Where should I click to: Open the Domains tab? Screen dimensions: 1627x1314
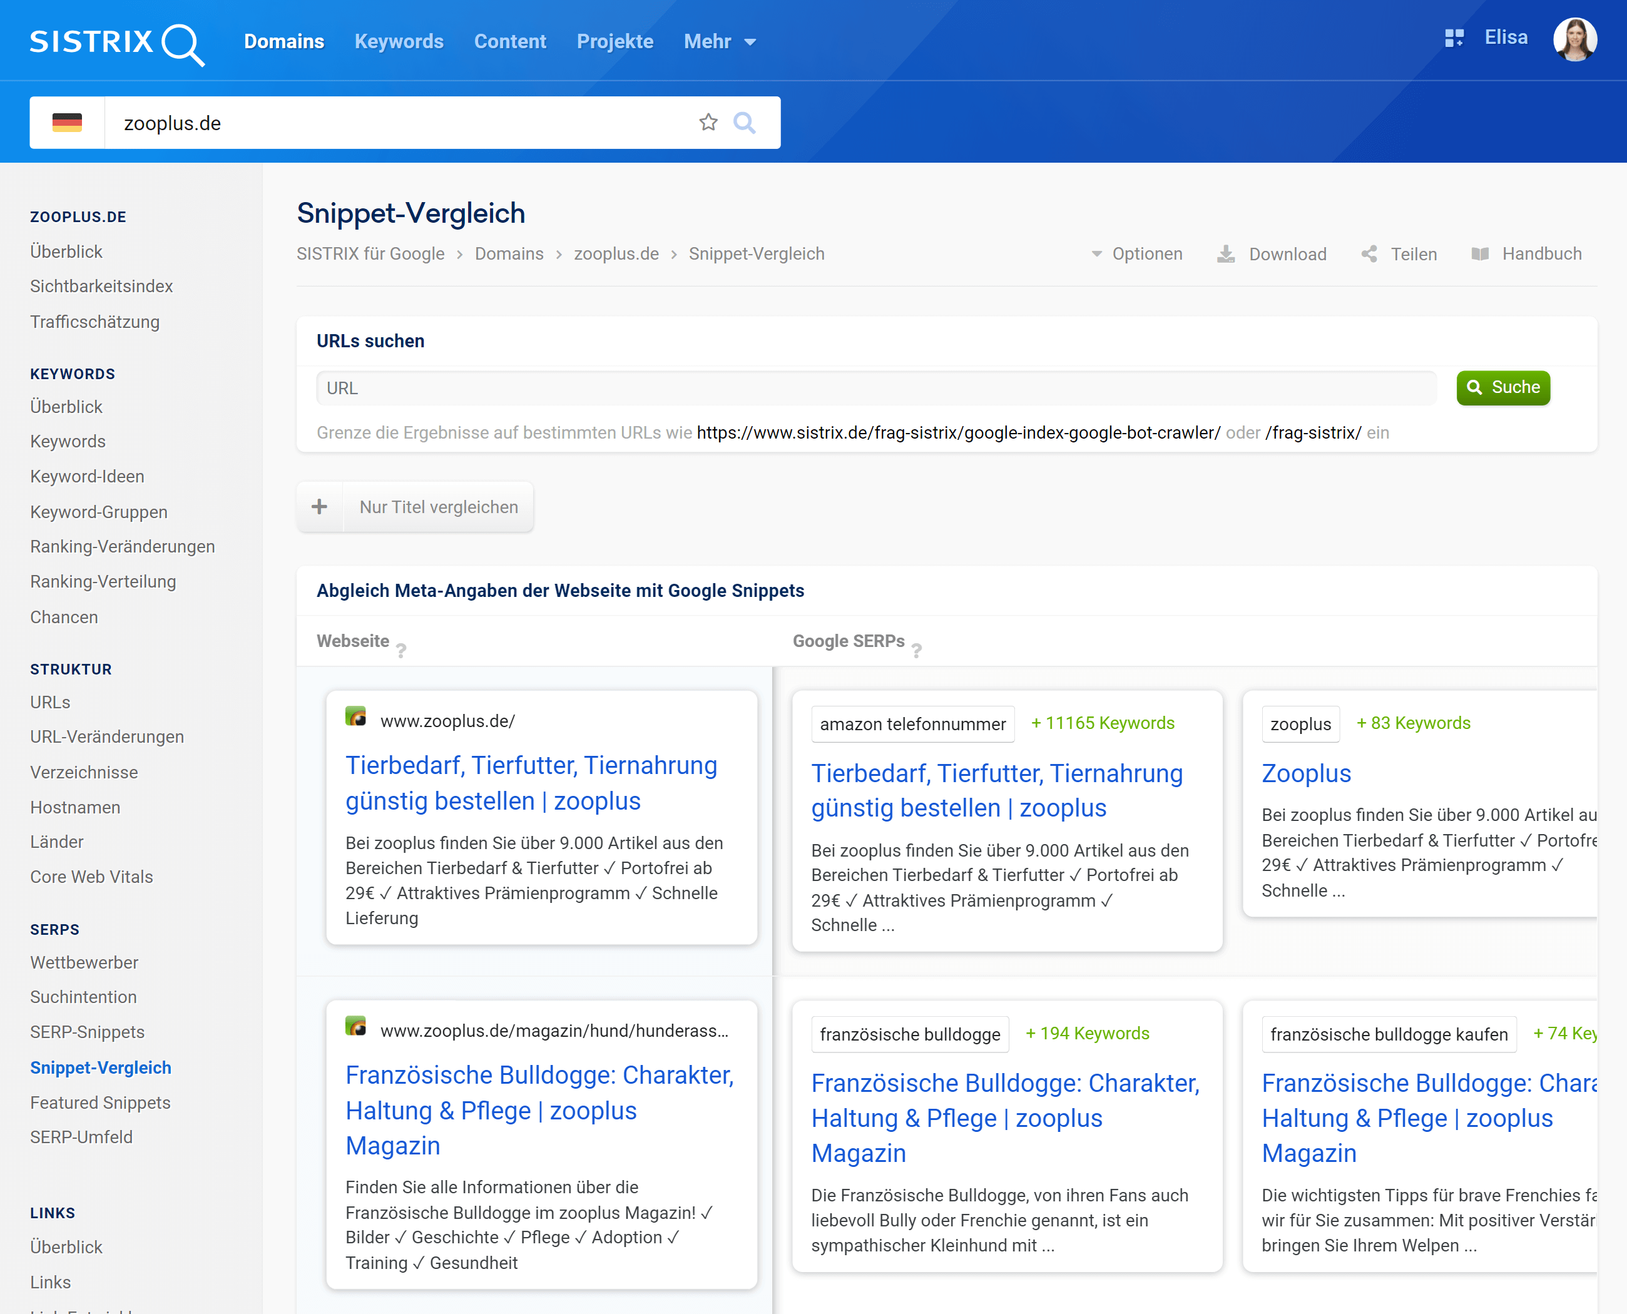pyautogui.click(x=284, y=42)
